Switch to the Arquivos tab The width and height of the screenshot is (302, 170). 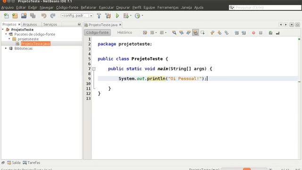point(30,25)
